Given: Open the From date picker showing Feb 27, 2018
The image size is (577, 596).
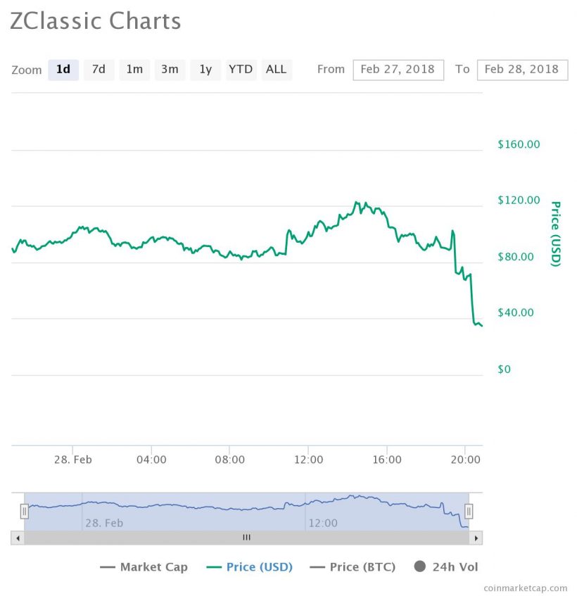Looking at the screenshot, I should (x=398, y=70).
